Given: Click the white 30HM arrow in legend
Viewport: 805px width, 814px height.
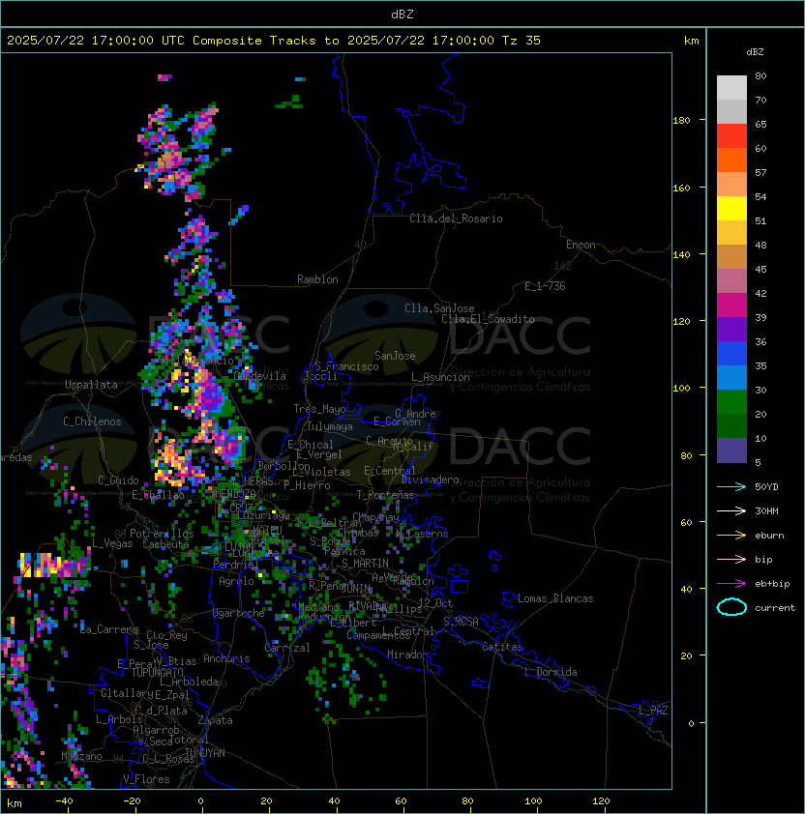Looking at the screenshot, I should pos(731,511).
